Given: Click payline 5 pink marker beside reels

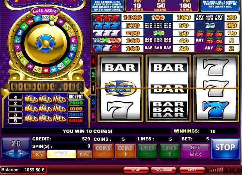Looking at the screenshot, I should [93, 115].
